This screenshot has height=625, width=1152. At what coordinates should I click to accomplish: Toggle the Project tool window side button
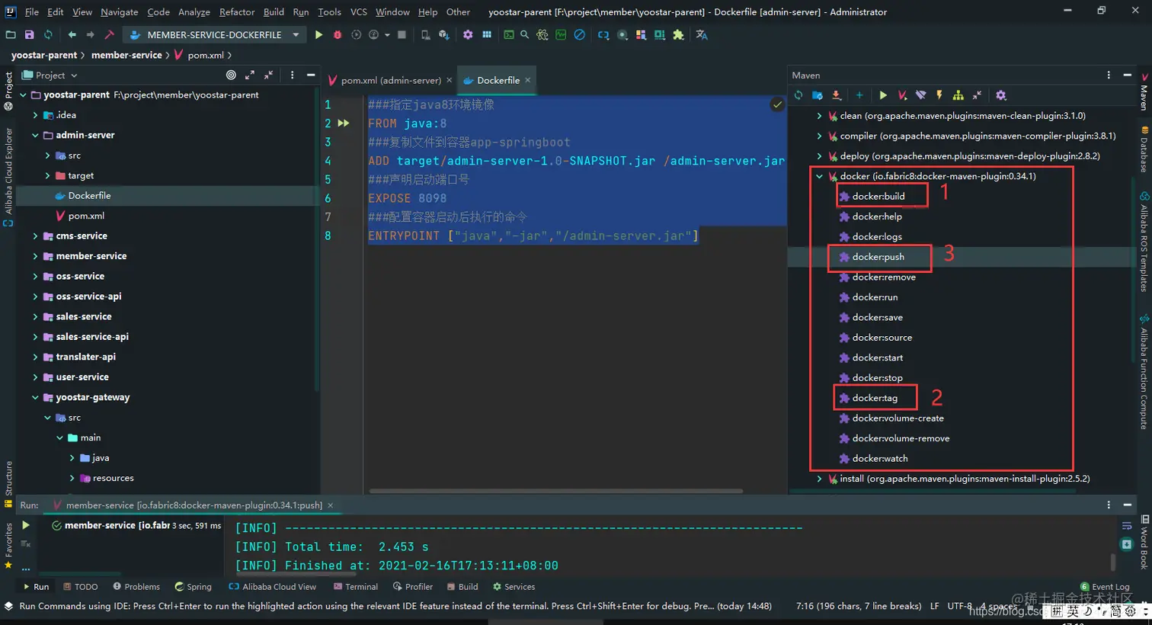pos(8,91)
